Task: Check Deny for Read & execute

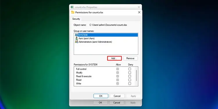Action: 130,76
